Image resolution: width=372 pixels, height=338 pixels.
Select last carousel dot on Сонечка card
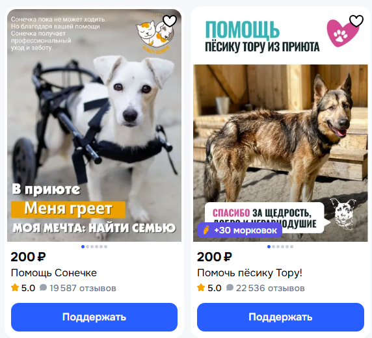pos(105,247)
